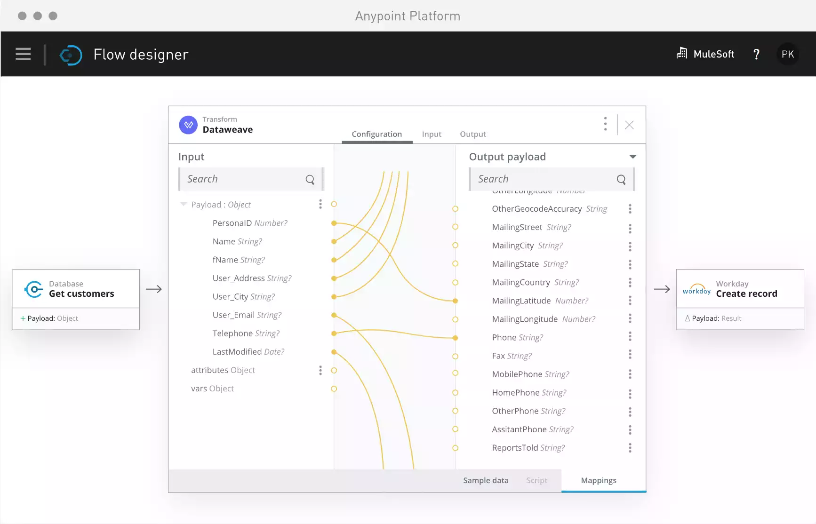Click the PK user avatar
This screenshot has height=524, width=816.
click(788, 54)
